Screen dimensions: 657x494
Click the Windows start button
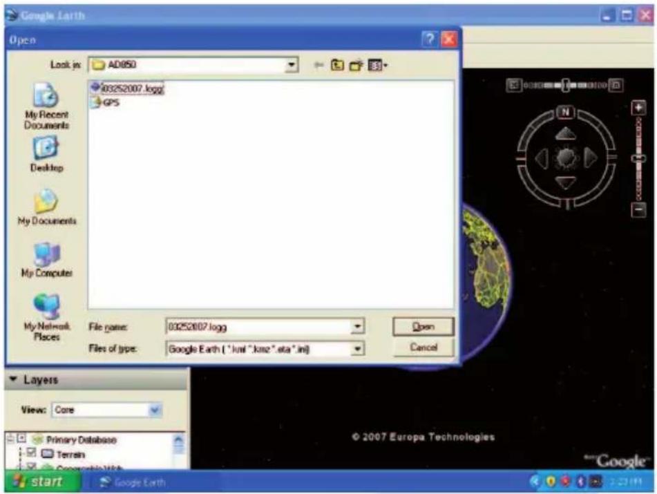click(42, 481)
